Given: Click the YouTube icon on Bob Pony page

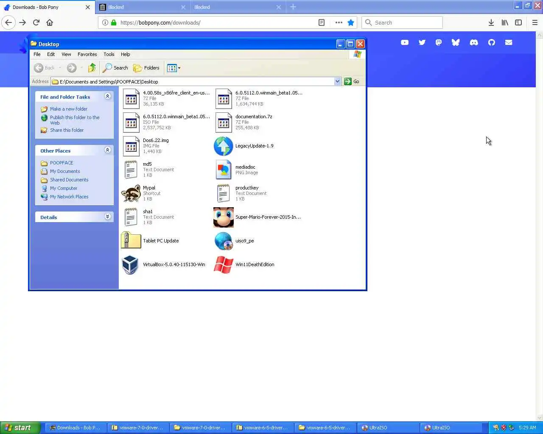Looking at the screenshot, I should [x=405, y=42].
